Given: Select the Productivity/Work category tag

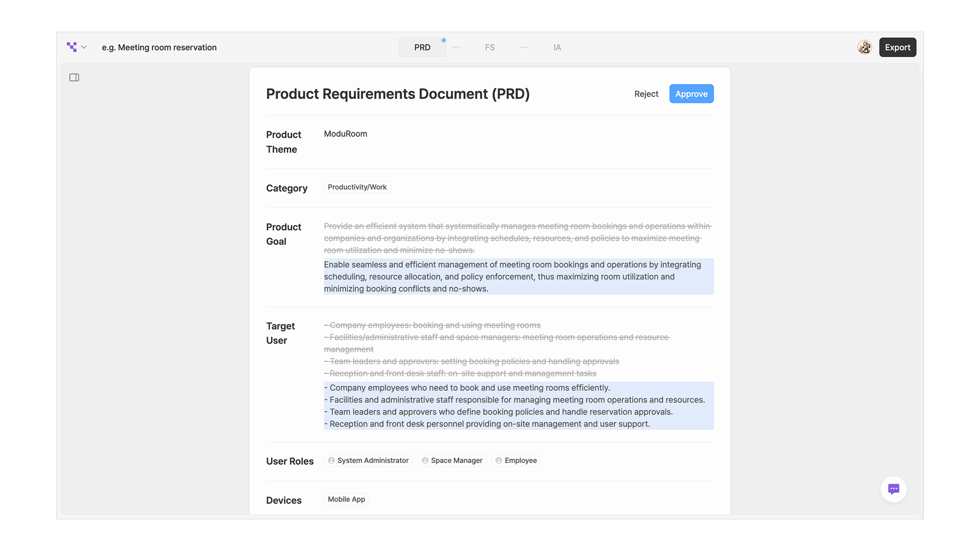Looking at the screenshot, I should 357,187.
